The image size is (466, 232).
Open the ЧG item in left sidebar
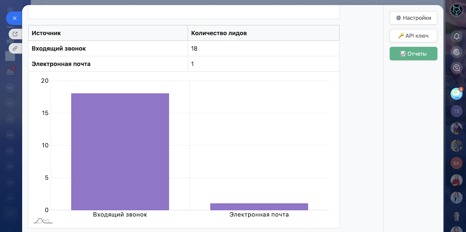coord(10,119)
